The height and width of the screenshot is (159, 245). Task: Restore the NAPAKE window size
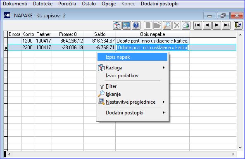pos(223,16)
